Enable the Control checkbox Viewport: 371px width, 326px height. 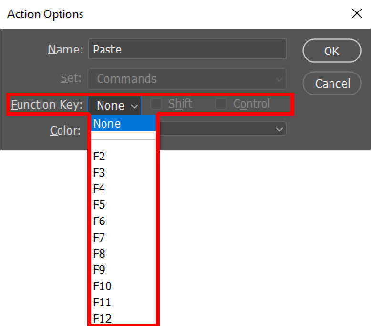pyautogui.click(x=221, y=104)
